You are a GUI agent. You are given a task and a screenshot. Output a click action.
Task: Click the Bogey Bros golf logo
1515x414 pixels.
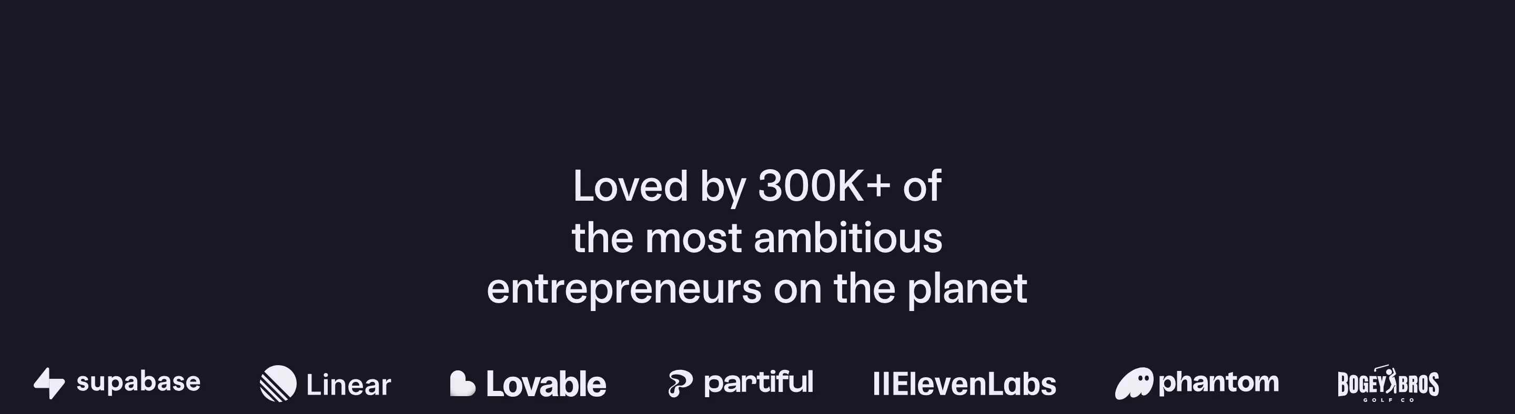point(1389,384)
